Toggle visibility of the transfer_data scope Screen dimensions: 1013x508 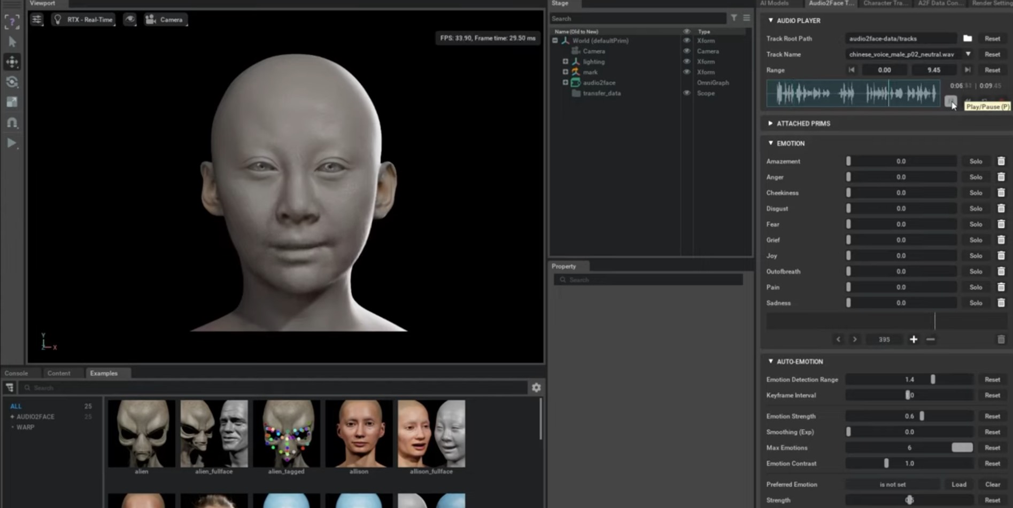[686, 93]
